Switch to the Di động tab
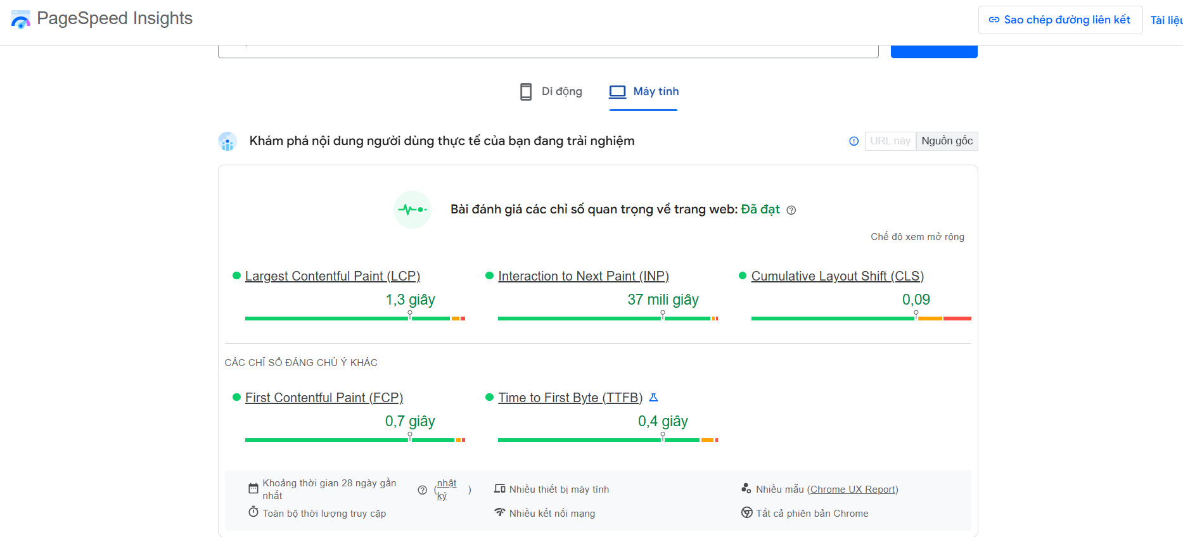 (x=551, y=91)
